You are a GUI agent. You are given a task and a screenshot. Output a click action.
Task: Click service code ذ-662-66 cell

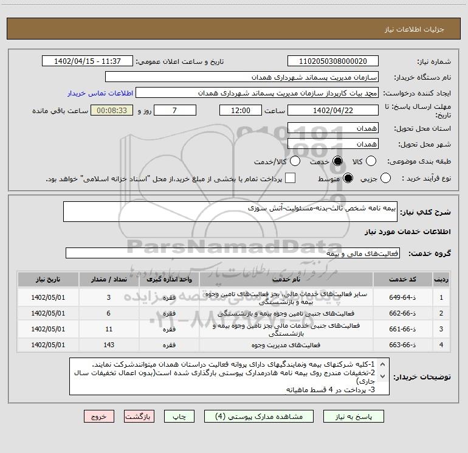(x=403, y=313)
